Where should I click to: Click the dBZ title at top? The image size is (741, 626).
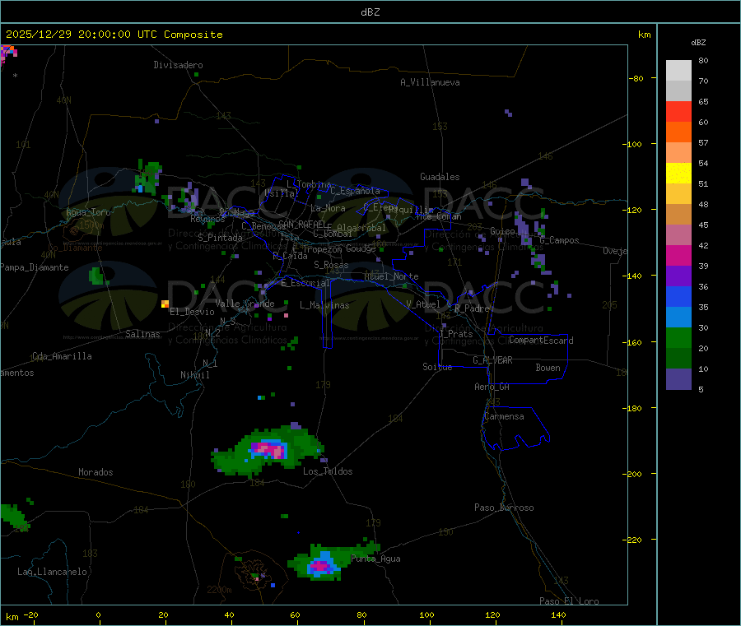(x=370, y=12)
